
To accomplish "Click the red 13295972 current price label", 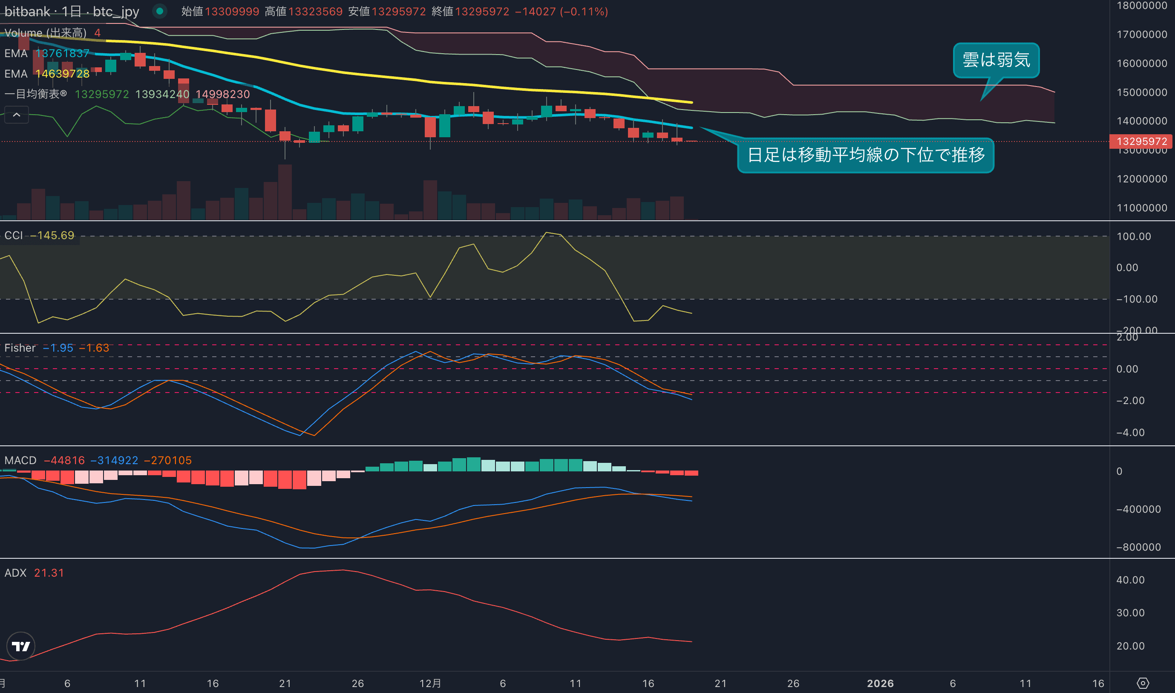I will click(1141, 141).
